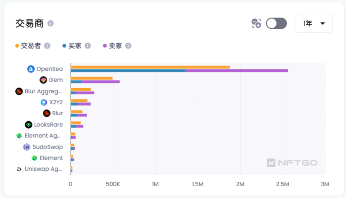
Task: Click the Blur logo icon
Action: (46, 114)
